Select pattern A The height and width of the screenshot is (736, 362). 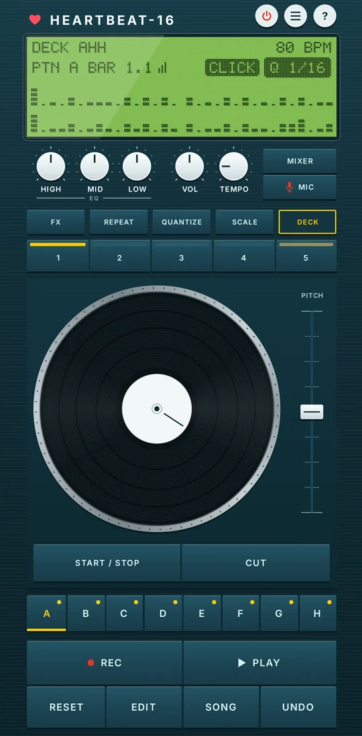pyautogui.click(x=46, y=613)
